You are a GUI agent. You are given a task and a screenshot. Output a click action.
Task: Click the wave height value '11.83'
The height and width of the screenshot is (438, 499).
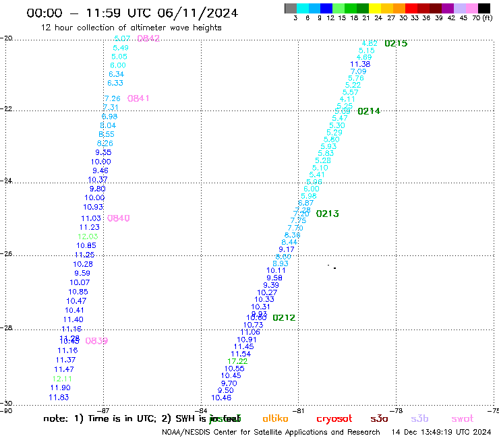coord(59,398)
